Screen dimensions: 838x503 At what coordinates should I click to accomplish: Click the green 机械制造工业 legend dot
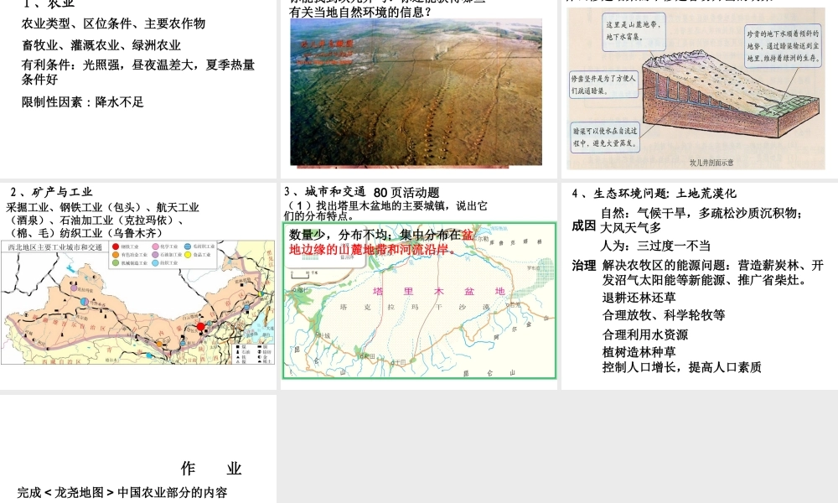(x=116, y=263)
